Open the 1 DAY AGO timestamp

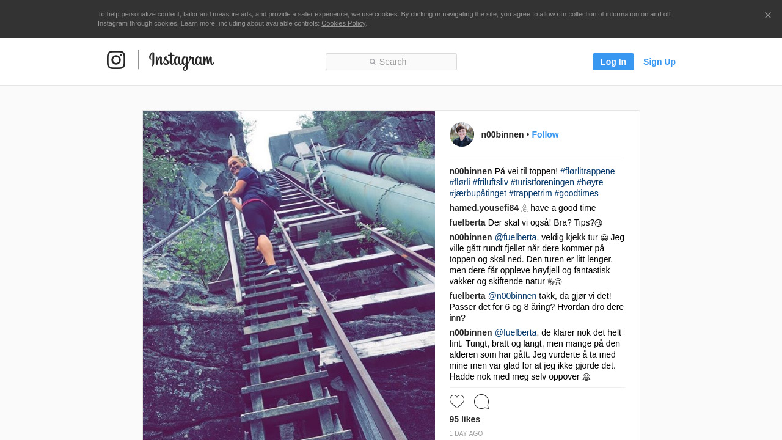click(x=466, y=434)
